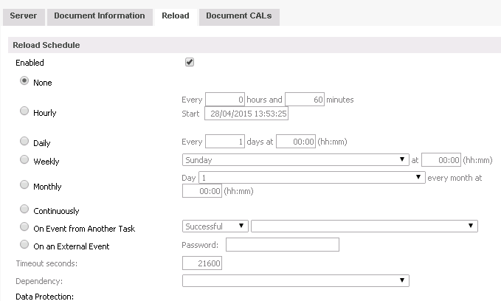Select the Weekly radio button
Screen dimensions: 501x301
(x=24, y=159)
